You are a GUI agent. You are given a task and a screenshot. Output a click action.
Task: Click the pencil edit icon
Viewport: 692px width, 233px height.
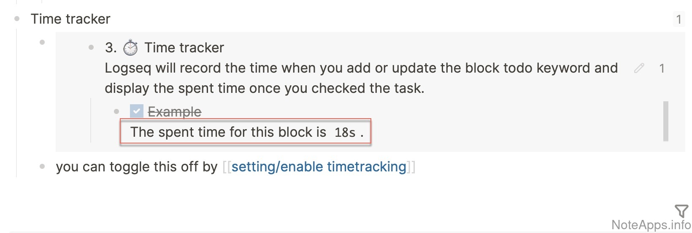pyautogui.click(x=639, y=68)
